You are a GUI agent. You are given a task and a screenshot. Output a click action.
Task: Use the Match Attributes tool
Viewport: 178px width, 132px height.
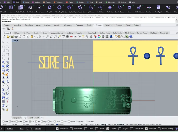(x=139, y=9)
